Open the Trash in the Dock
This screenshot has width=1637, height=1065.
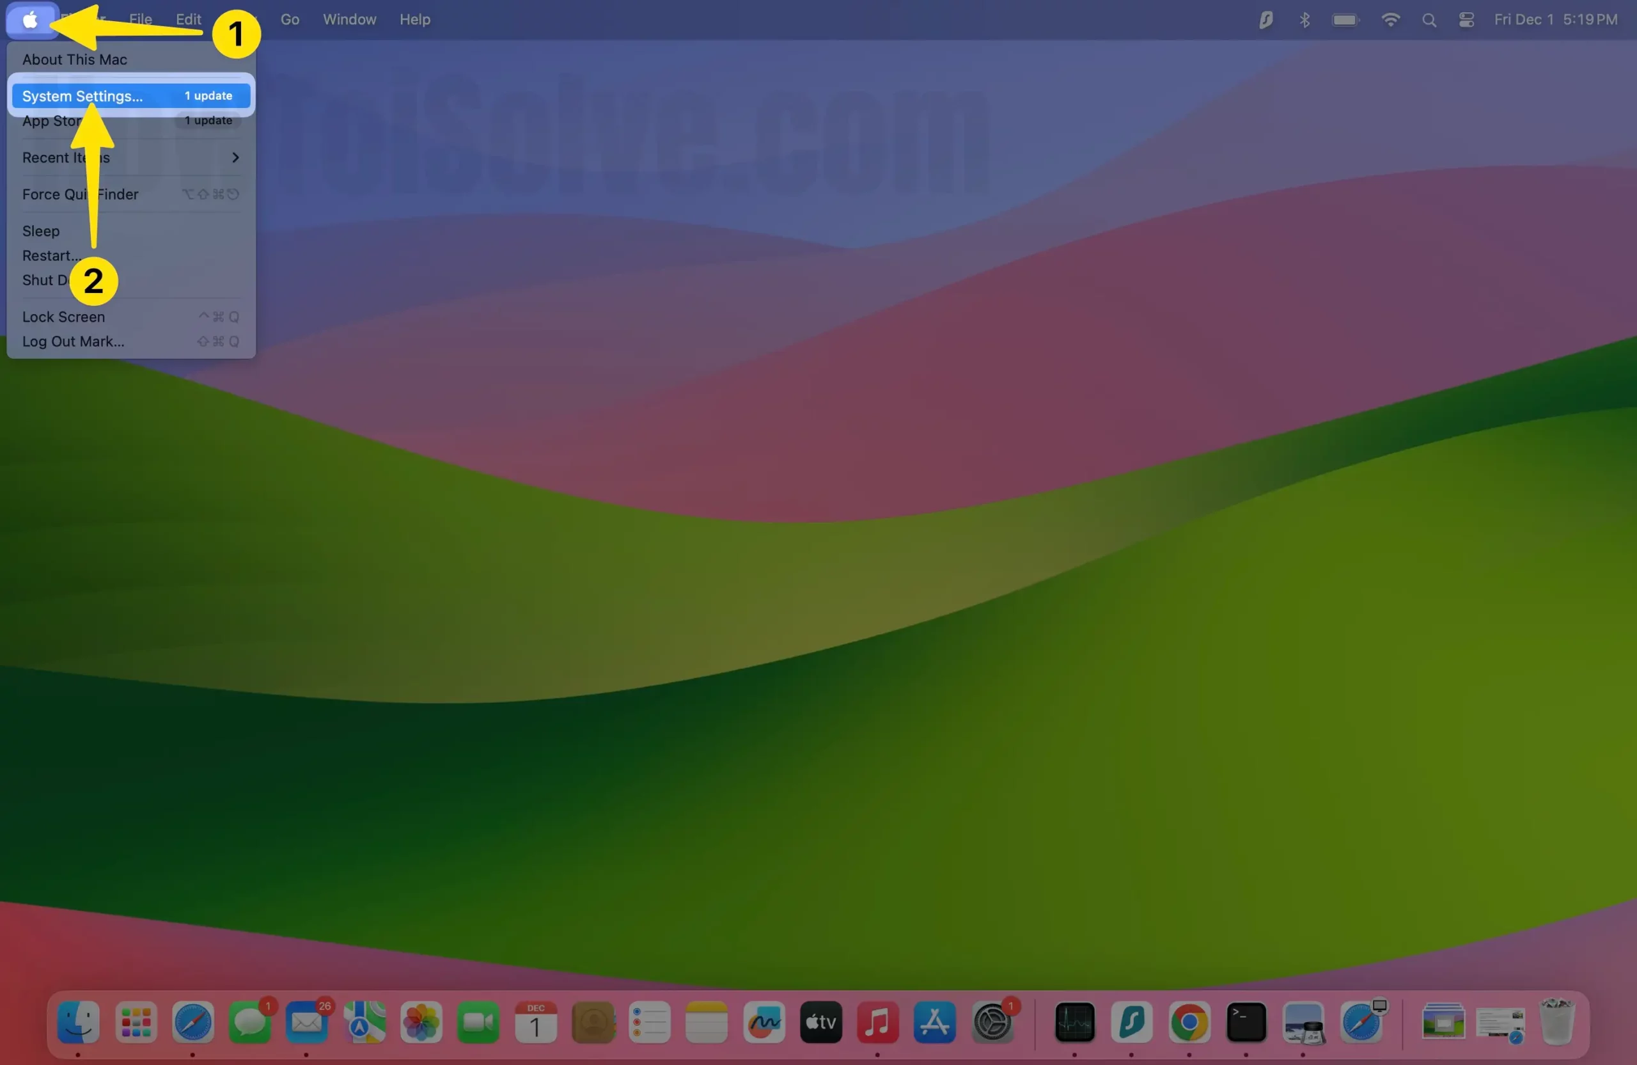point(1557,1022)
